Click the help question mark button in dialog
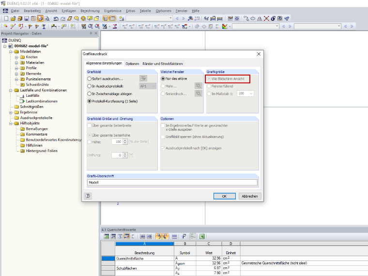368x276 pixels. pyautogui.click(x=88, y=196)
